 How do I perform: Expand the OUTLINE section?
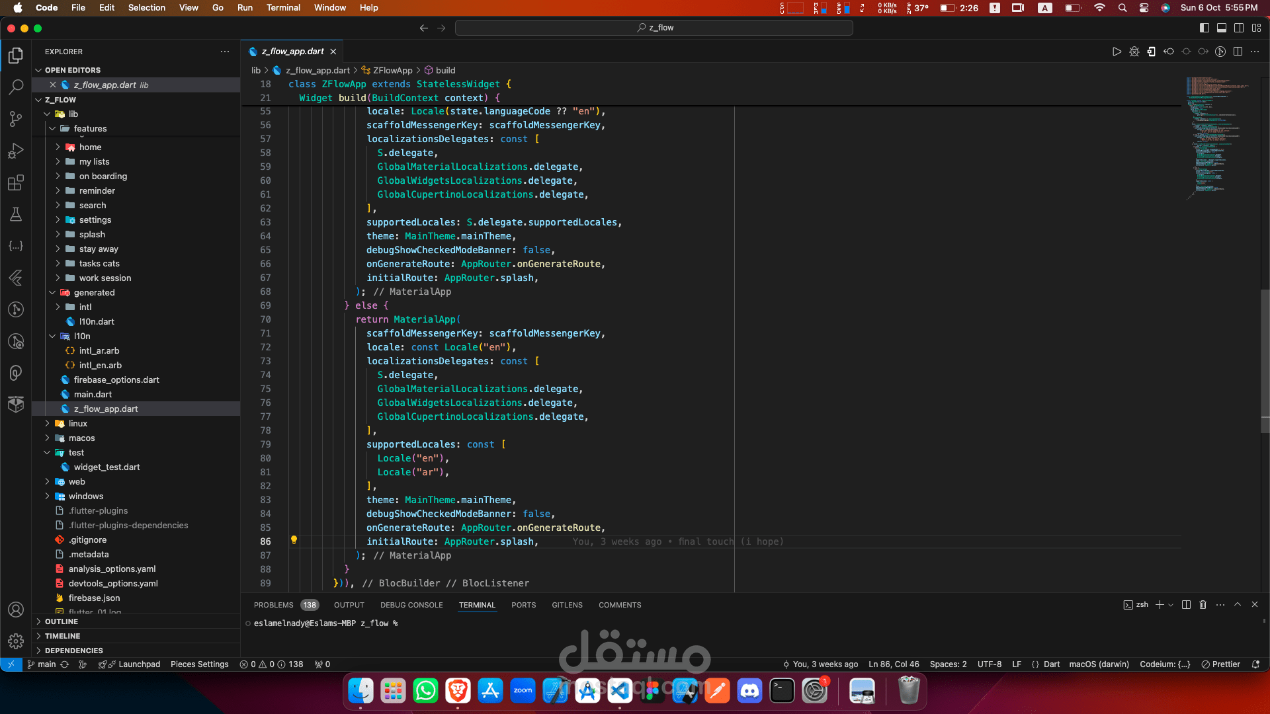[x=62, y=621]
